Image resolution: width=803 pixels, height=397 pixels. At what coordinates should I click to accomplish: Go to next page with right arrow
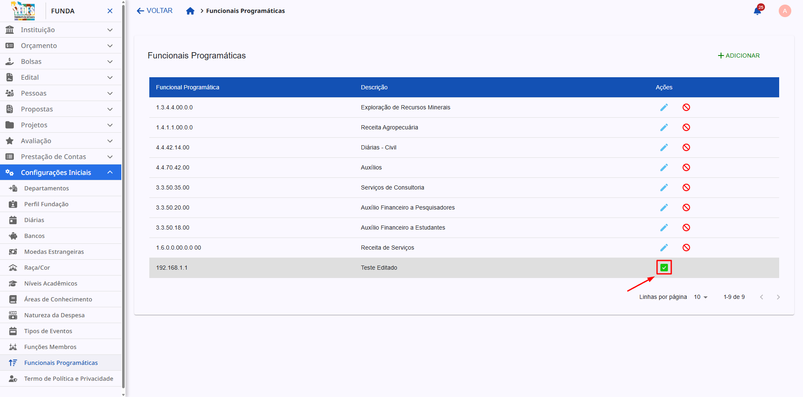(778, 297)
